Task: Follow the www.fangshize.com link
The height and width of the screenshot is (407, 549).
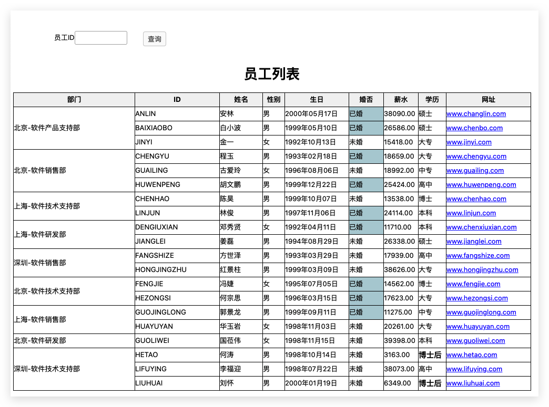Action: 478,256
